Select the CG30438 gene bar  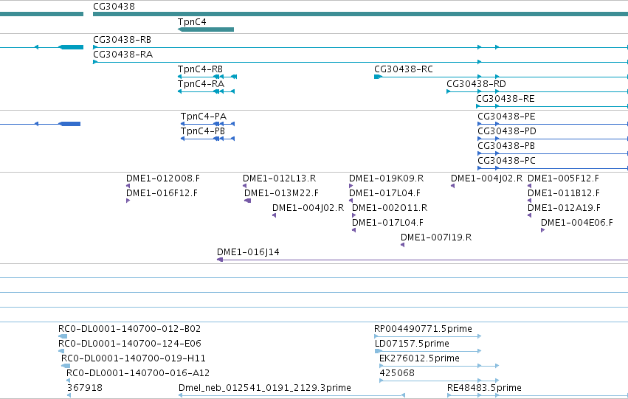tap(360, 14)
